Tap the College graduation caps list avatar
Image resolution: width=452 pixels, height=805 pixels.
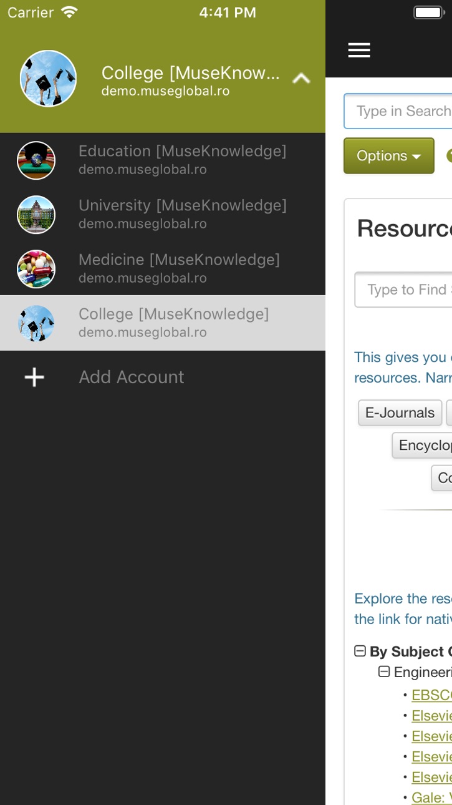tap(36, 323)
